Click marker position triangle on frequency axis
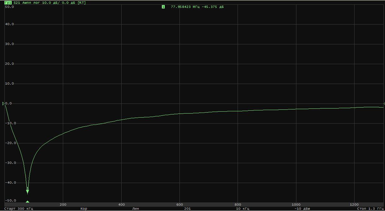Image resolution: width=385 pixels, height=211 pixels. coord(28,202)
